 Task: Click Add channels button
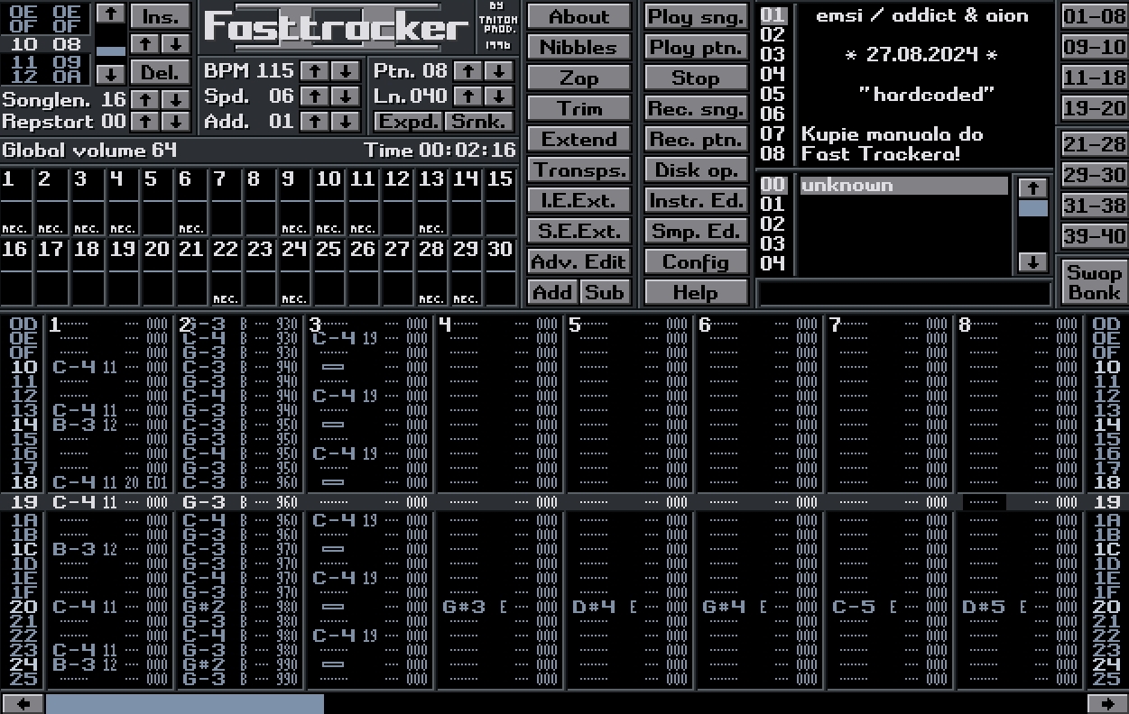(x=552, y=292)
